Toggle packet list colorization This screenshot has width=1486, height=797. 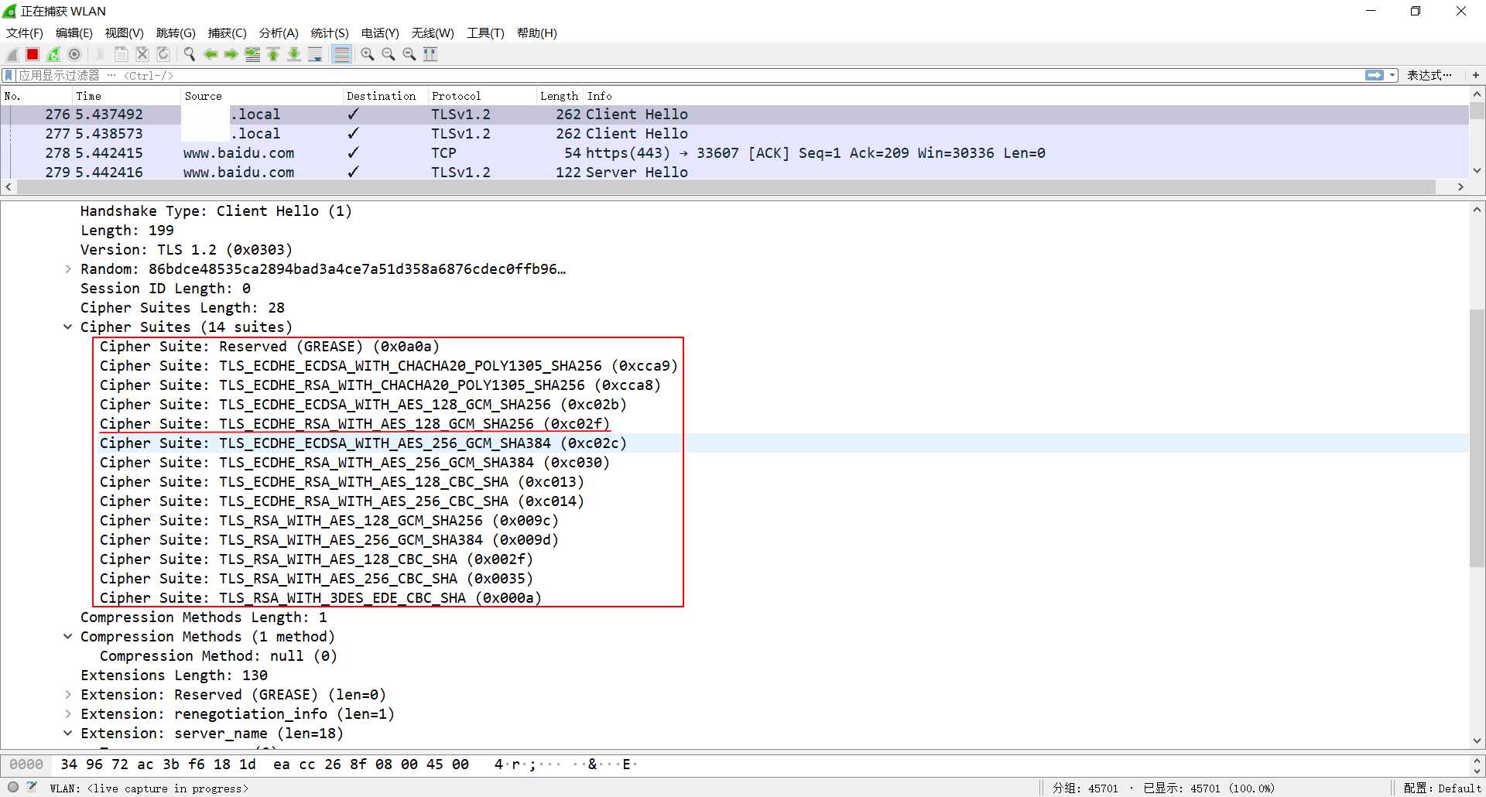(x=341, y=54)
